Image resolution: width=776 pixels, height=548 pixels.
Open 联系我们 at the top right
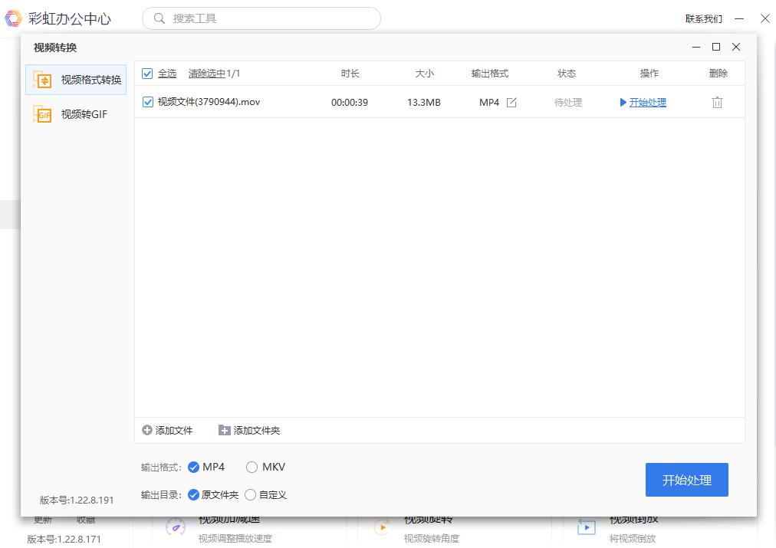pyautogui.click(x=706, y=18)
